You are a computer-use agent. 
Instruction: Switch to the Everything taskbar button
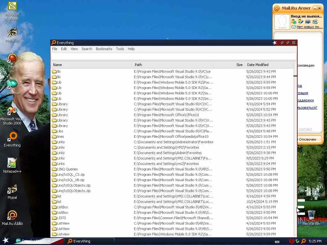point(89,241)
